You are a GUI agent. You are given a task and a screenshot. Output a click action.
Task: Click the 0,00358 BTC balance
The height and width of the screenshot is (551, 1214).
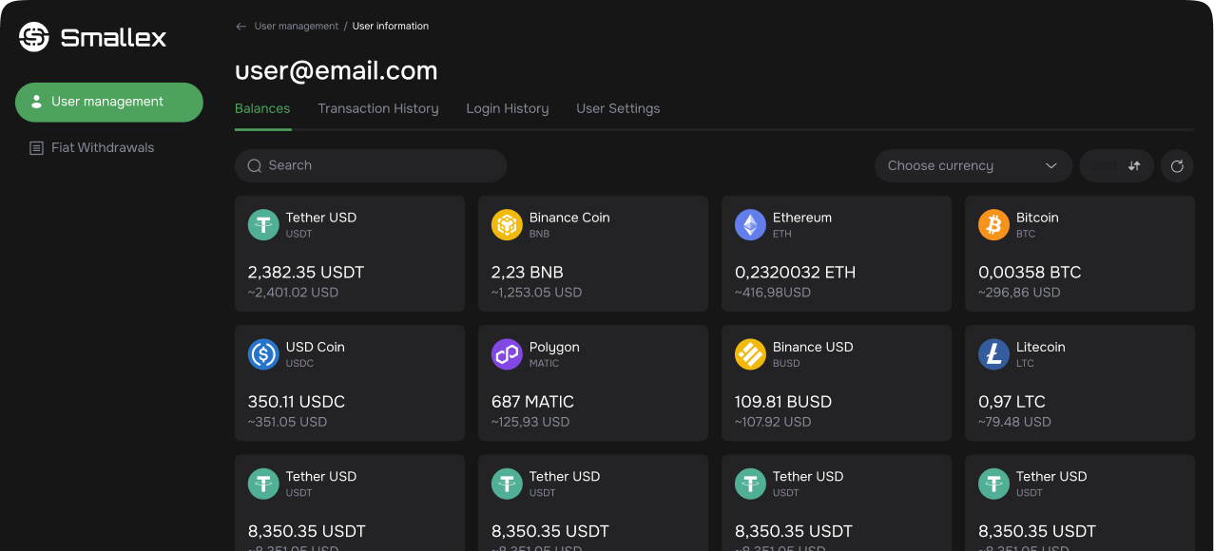[1030, 273]
